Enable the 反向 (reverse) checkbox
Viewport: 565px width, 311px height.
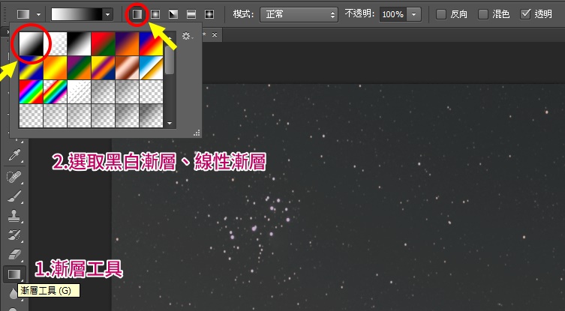441,14
